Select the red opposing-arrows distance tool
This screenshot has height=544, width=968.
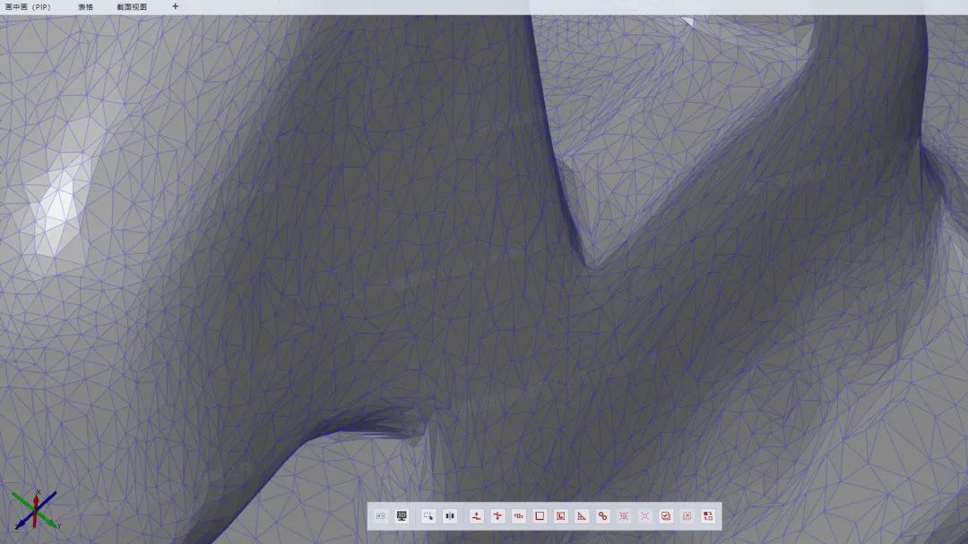click(x=497, y=516)
